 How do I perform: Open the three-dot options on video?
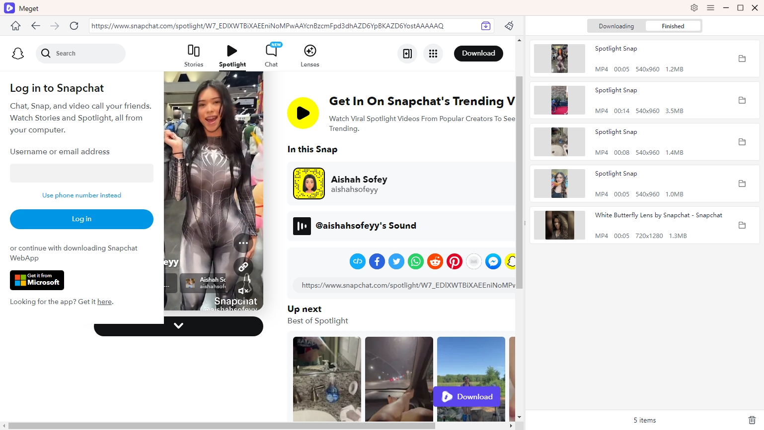pos(243,243)
